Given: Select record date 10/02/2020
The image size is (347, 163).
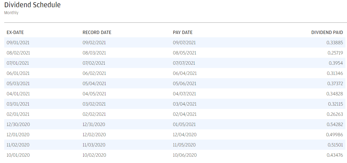Looking at the screenshot, I should [x=94, y=155].
